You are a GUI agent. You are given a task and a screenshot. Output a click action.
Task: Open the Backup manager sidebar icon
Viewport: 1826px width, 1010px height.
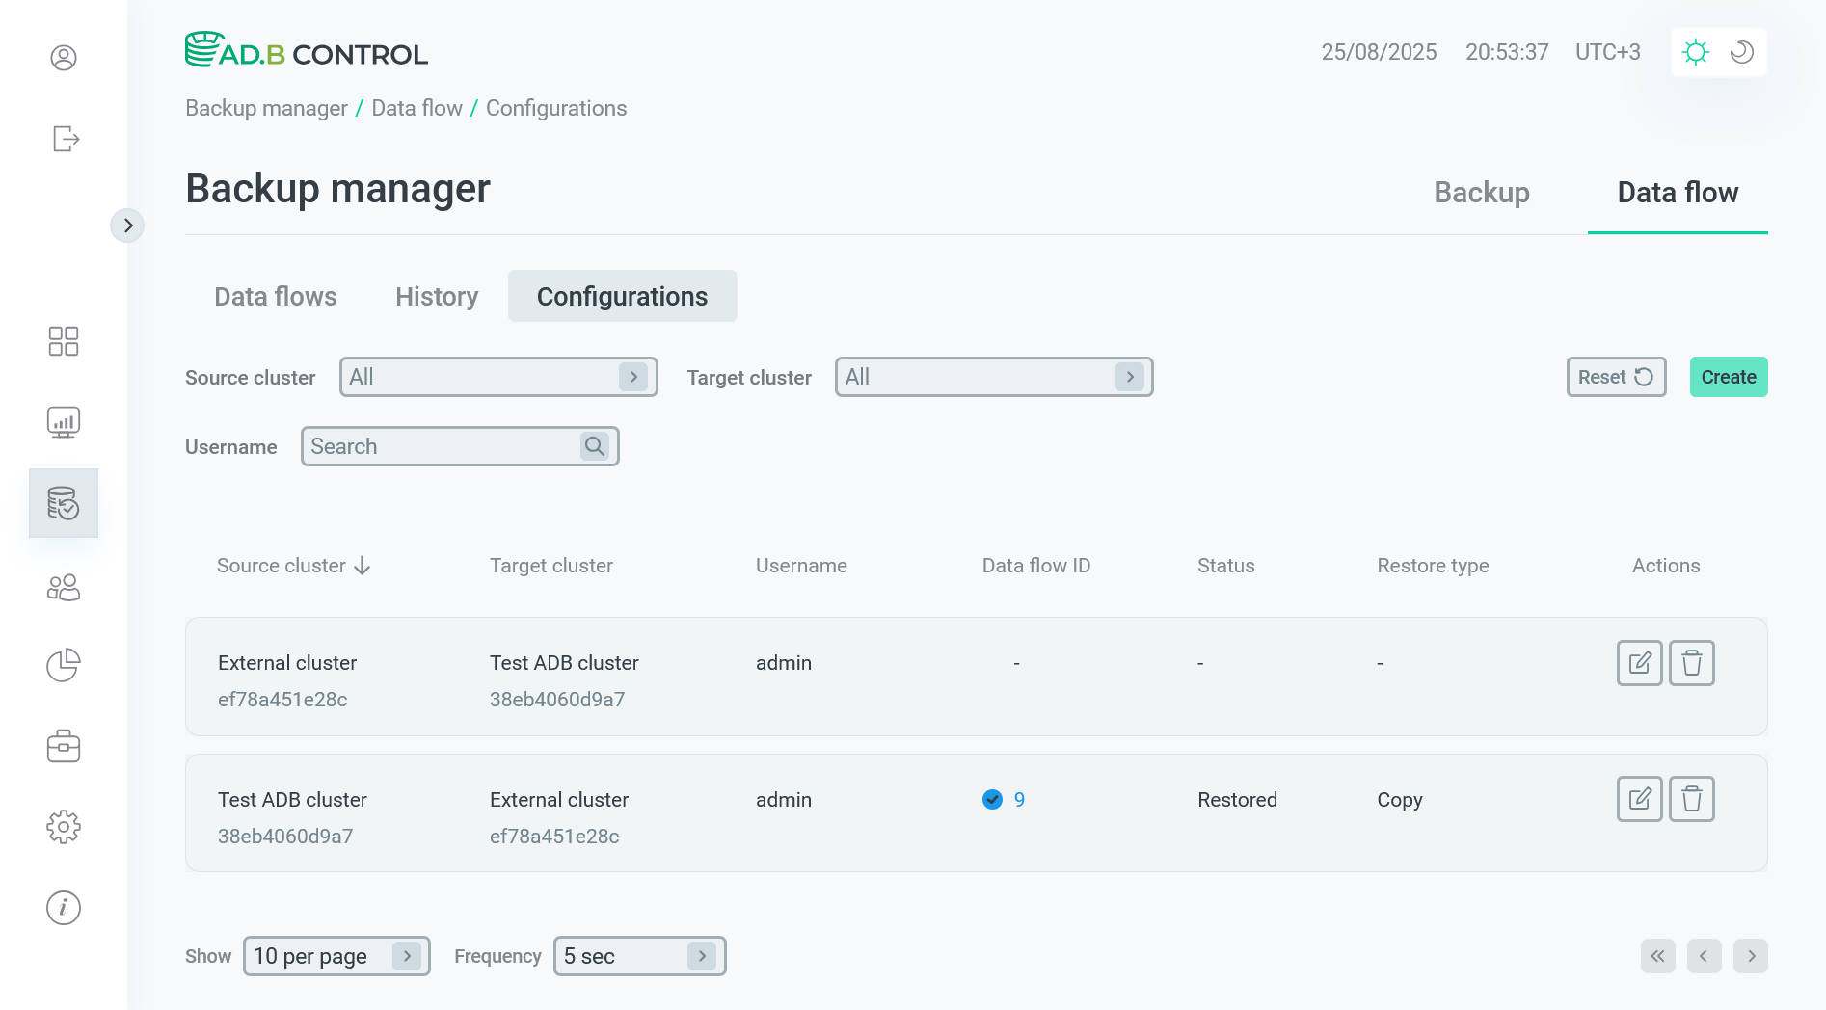pos(63,502)
